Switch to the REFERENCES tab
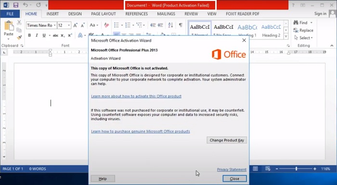 pos(136,14)
